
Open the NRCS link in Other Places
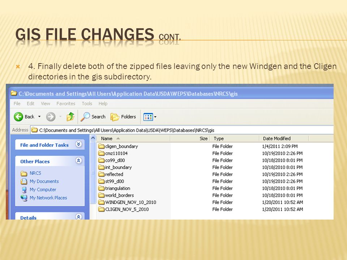(x=35, y=173)
